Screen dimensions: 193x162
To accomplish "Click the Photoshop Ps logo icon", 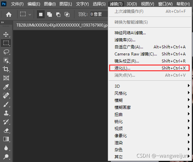I will [x=4, y=4].
